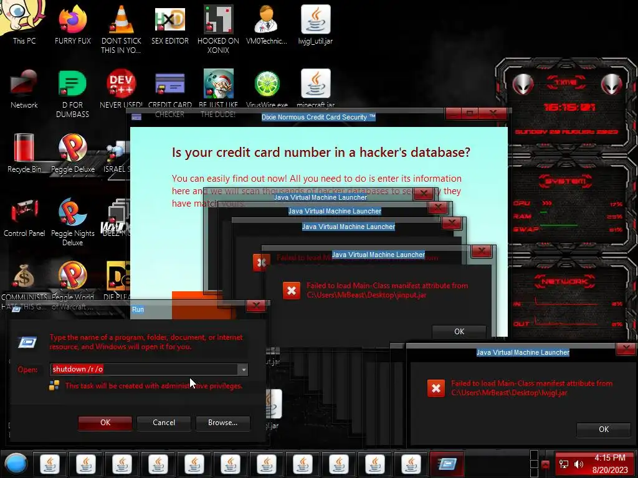Open the Start orb on the taskbar
Viewport: 638px width, 478px height.
click(x=16, y=464)
